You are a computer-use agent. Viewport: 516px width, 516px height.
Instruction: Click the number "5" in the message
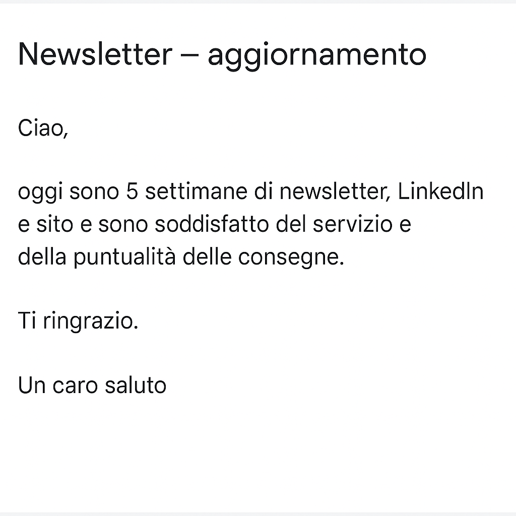[132, 192]
